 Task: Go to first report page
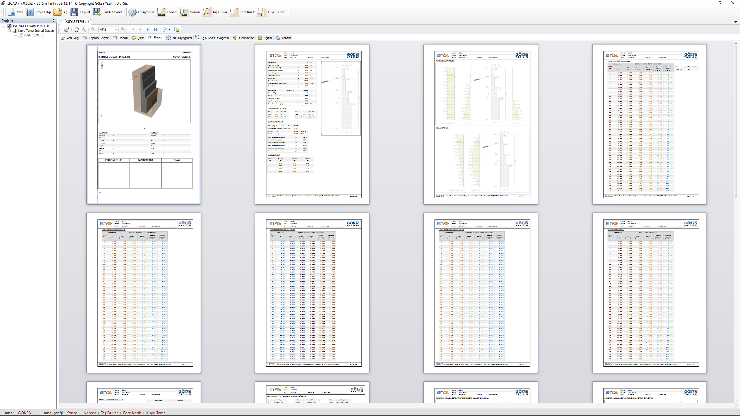tap(133, 29)
